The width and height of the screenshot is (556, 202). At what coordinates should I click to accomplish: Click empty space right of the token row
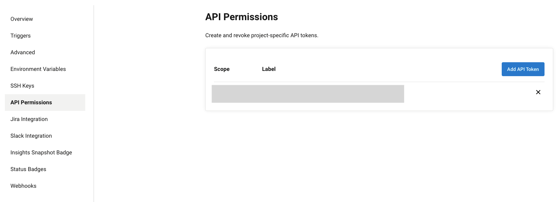click(466, 94)
